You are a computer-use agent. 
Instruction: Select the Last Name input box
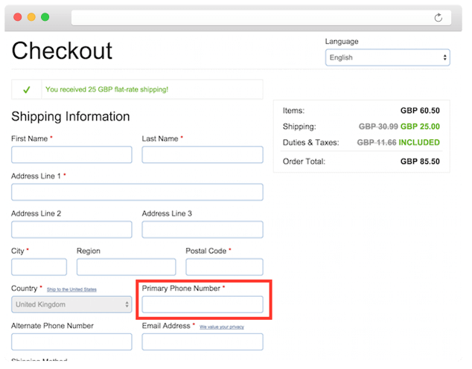pyautogui.click(x=202, y=155)
